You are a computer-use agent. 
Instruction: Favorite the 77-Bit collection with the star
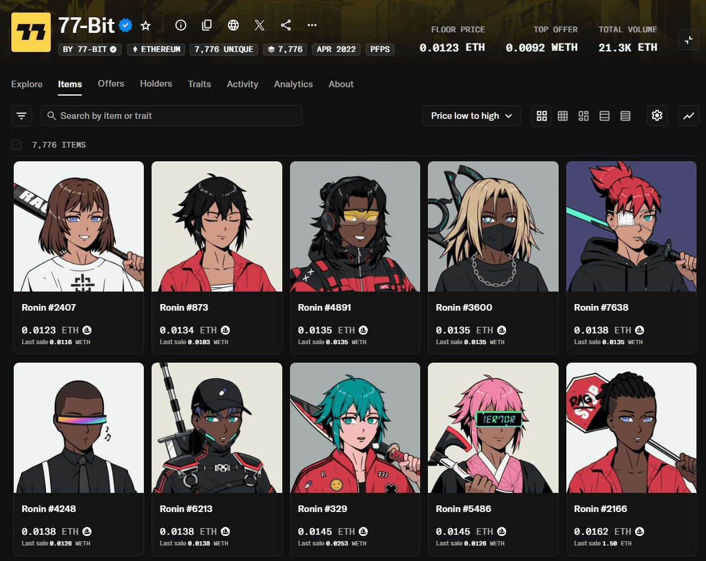click(x=146, y=26)
